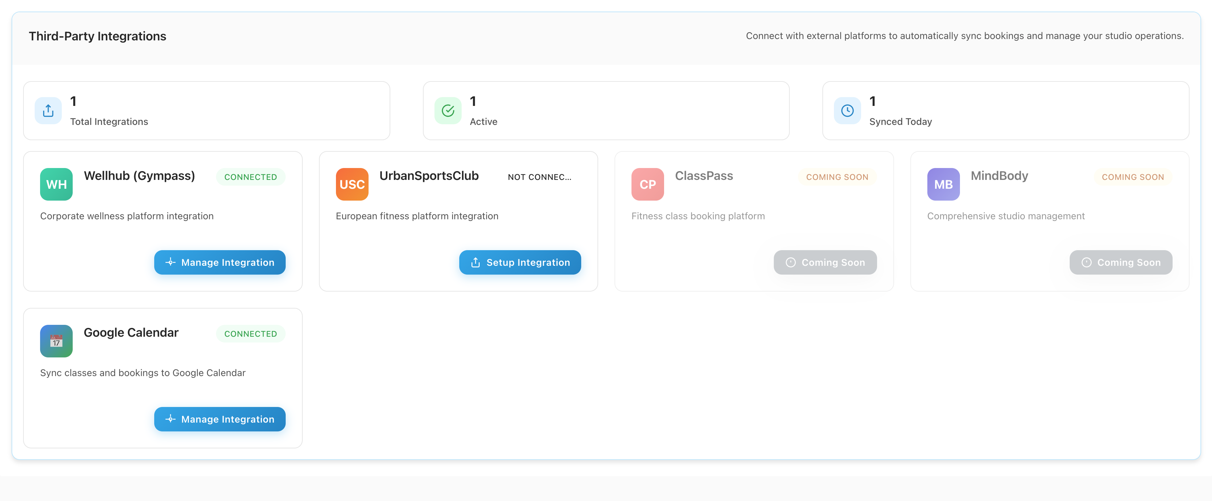Image resolution: width=1212 pixels, height=501 pixels.
Task: Click the UrbanSportsClub USC logo icon
Action: pos(352,184)
